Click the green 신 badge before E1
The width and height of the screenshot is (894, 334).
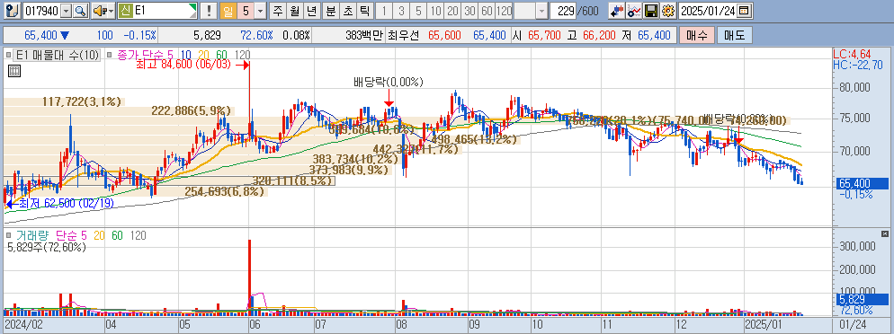tap(126, 11)
